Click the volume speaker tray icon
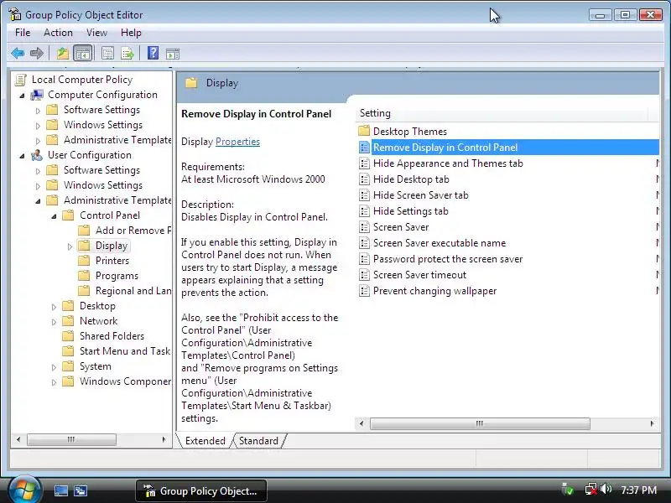The height and width of the screenshot is (503, 671). point(606,489)
